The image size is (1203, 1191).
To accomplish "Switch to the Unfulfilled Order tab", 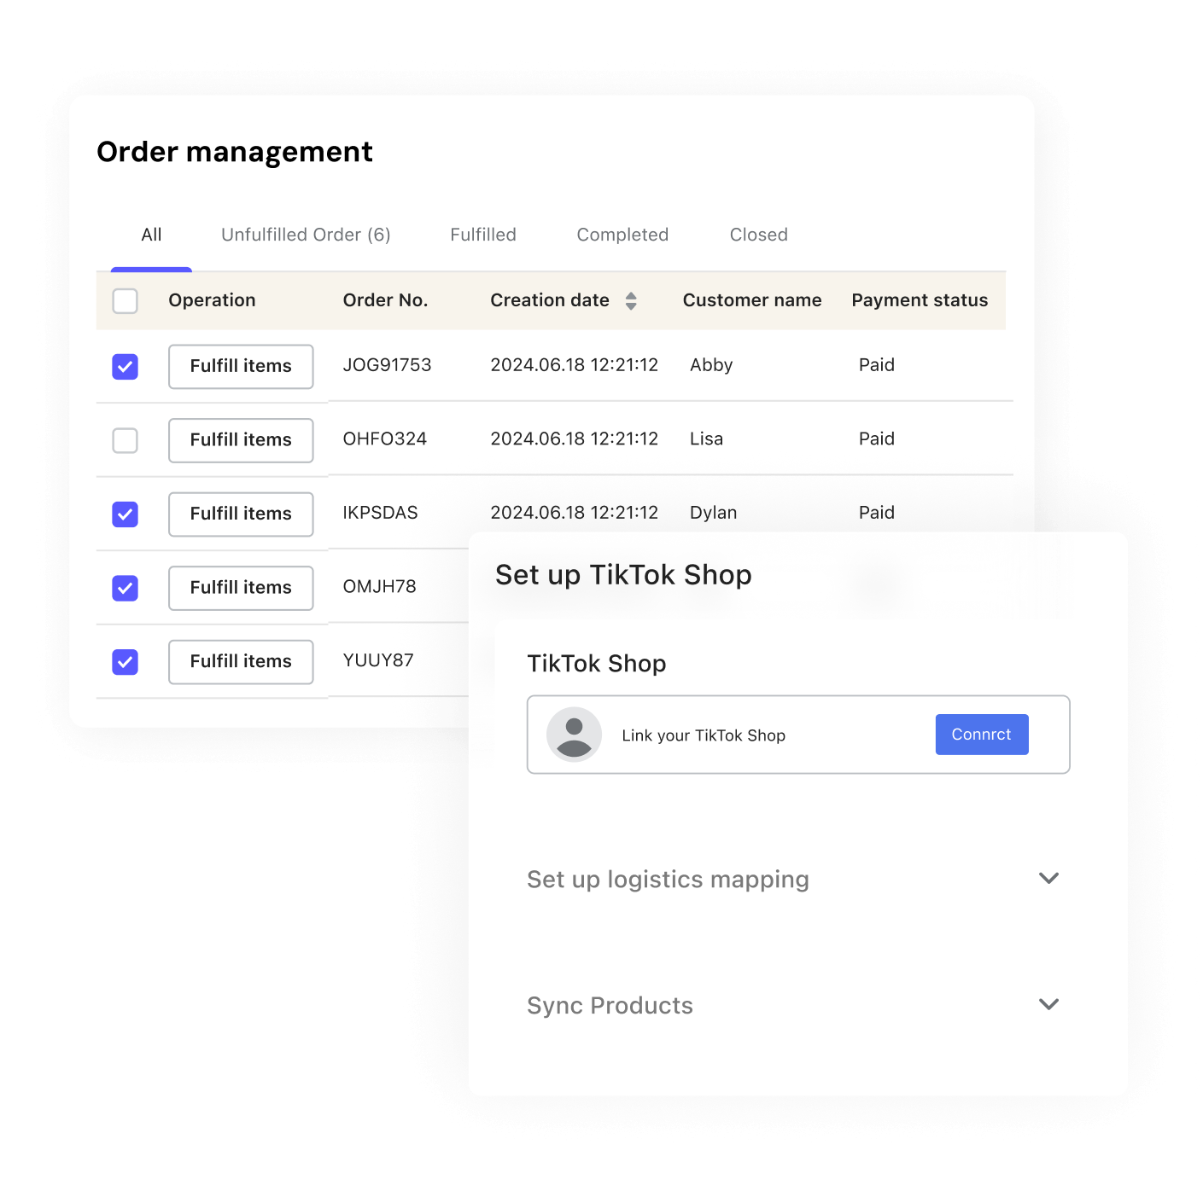I will (306, 235).
